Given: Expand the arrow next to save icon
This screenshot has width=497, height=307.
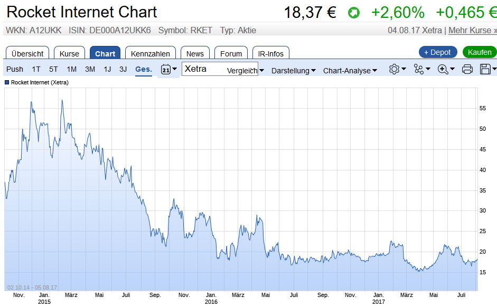Looking at the screenshot, I should pos(494,69).
